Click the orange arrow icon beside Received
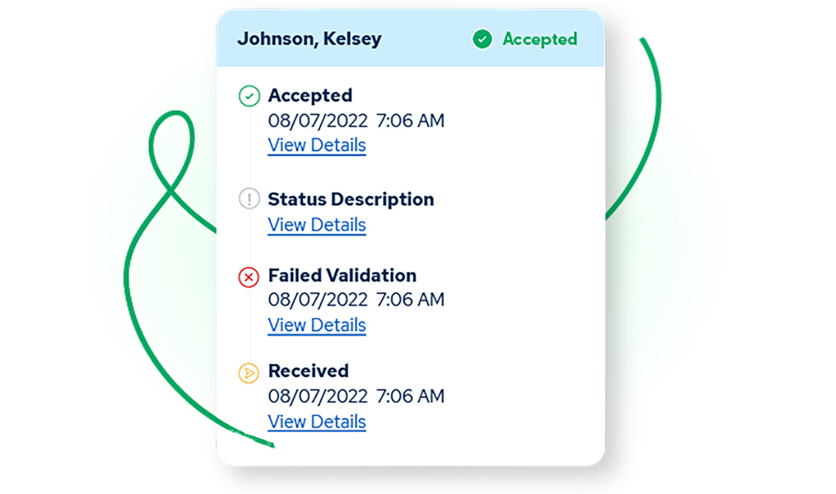Screen dimensions: 836x494 tap(249, 373)
